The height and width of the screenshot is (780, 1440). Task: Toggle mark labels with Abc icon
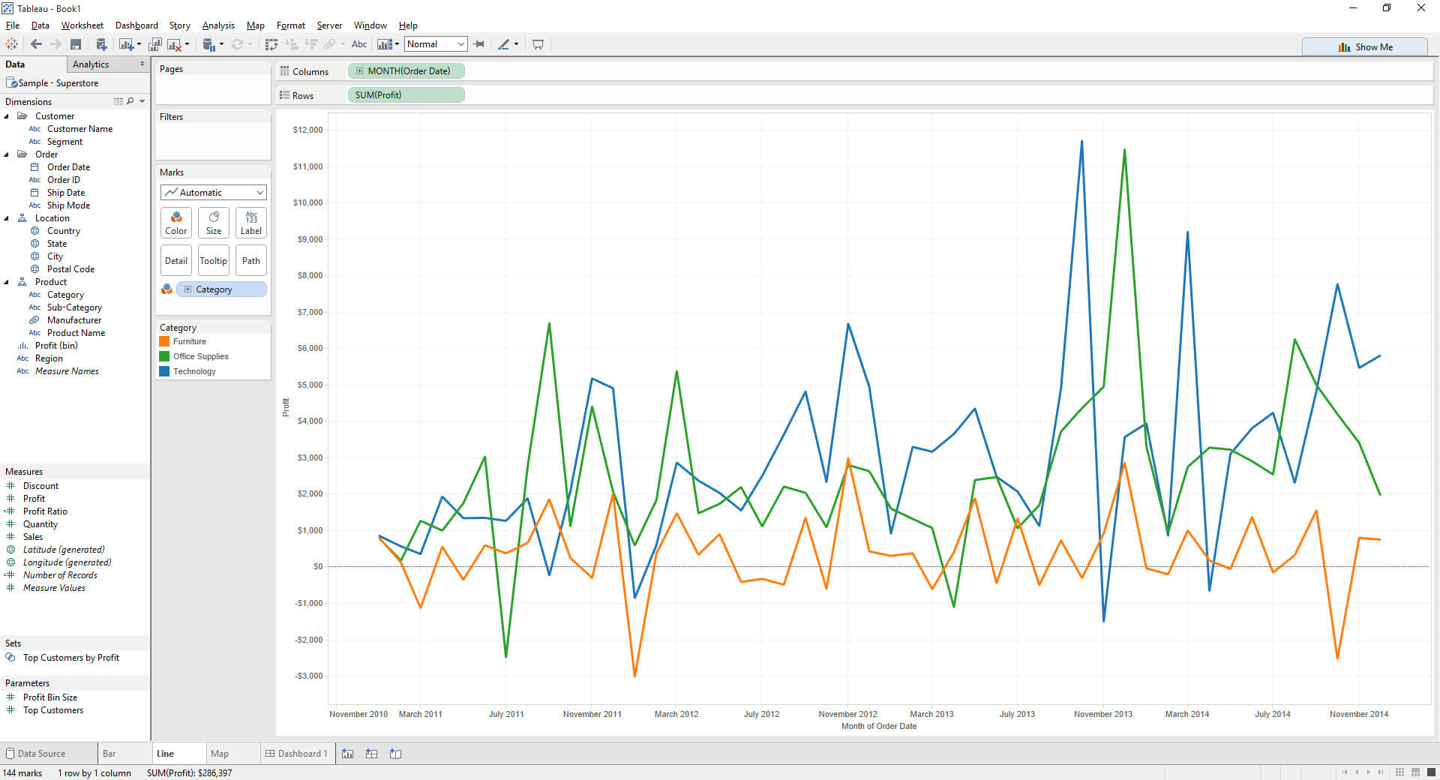pyautogui.click(x=359, y=44)
